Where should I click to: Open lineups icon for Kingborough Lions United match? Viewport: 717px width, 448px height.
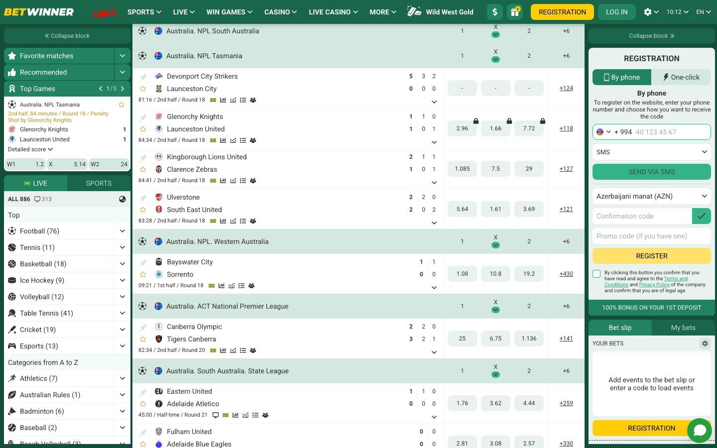click(253, 181)
